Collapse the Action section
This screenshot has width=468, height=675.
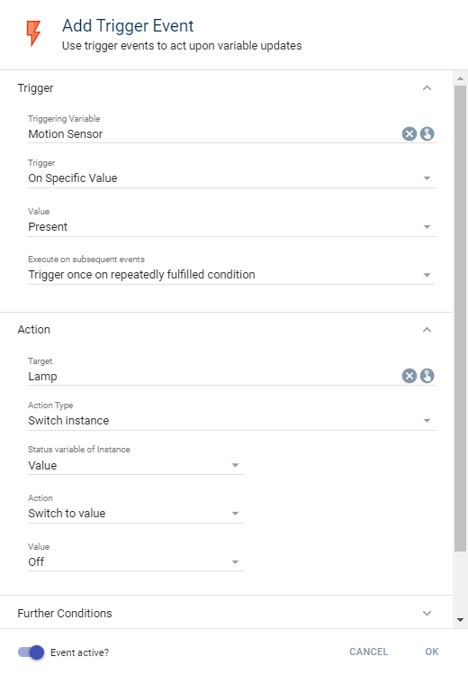coord(427,330)
